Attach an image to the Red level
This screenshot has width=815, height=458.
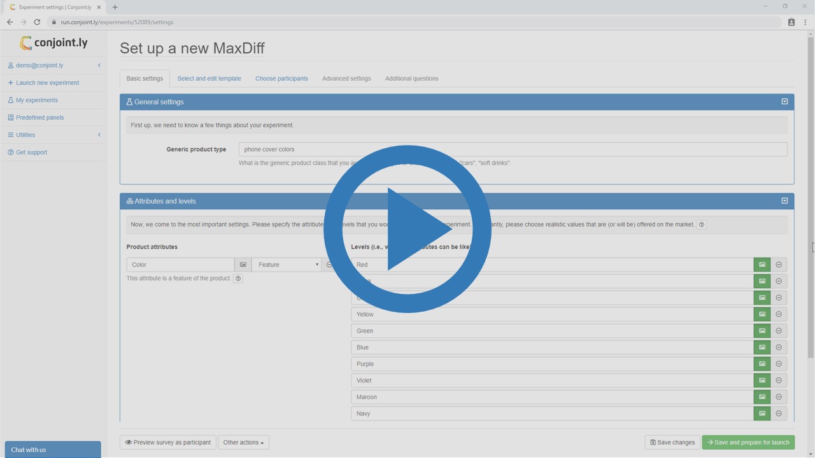(762, 264)
